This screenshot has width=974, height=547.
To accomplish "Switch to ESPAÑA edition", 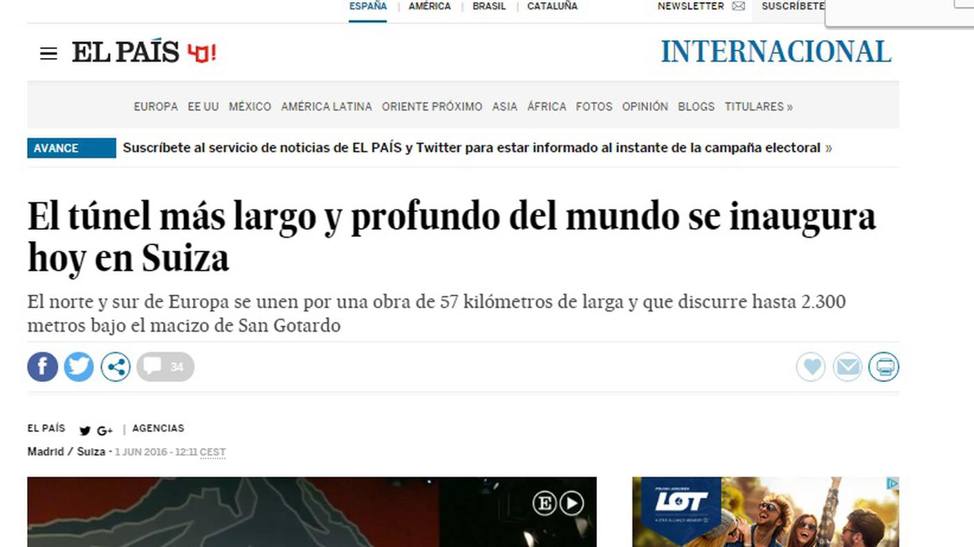I will point(368,6).
